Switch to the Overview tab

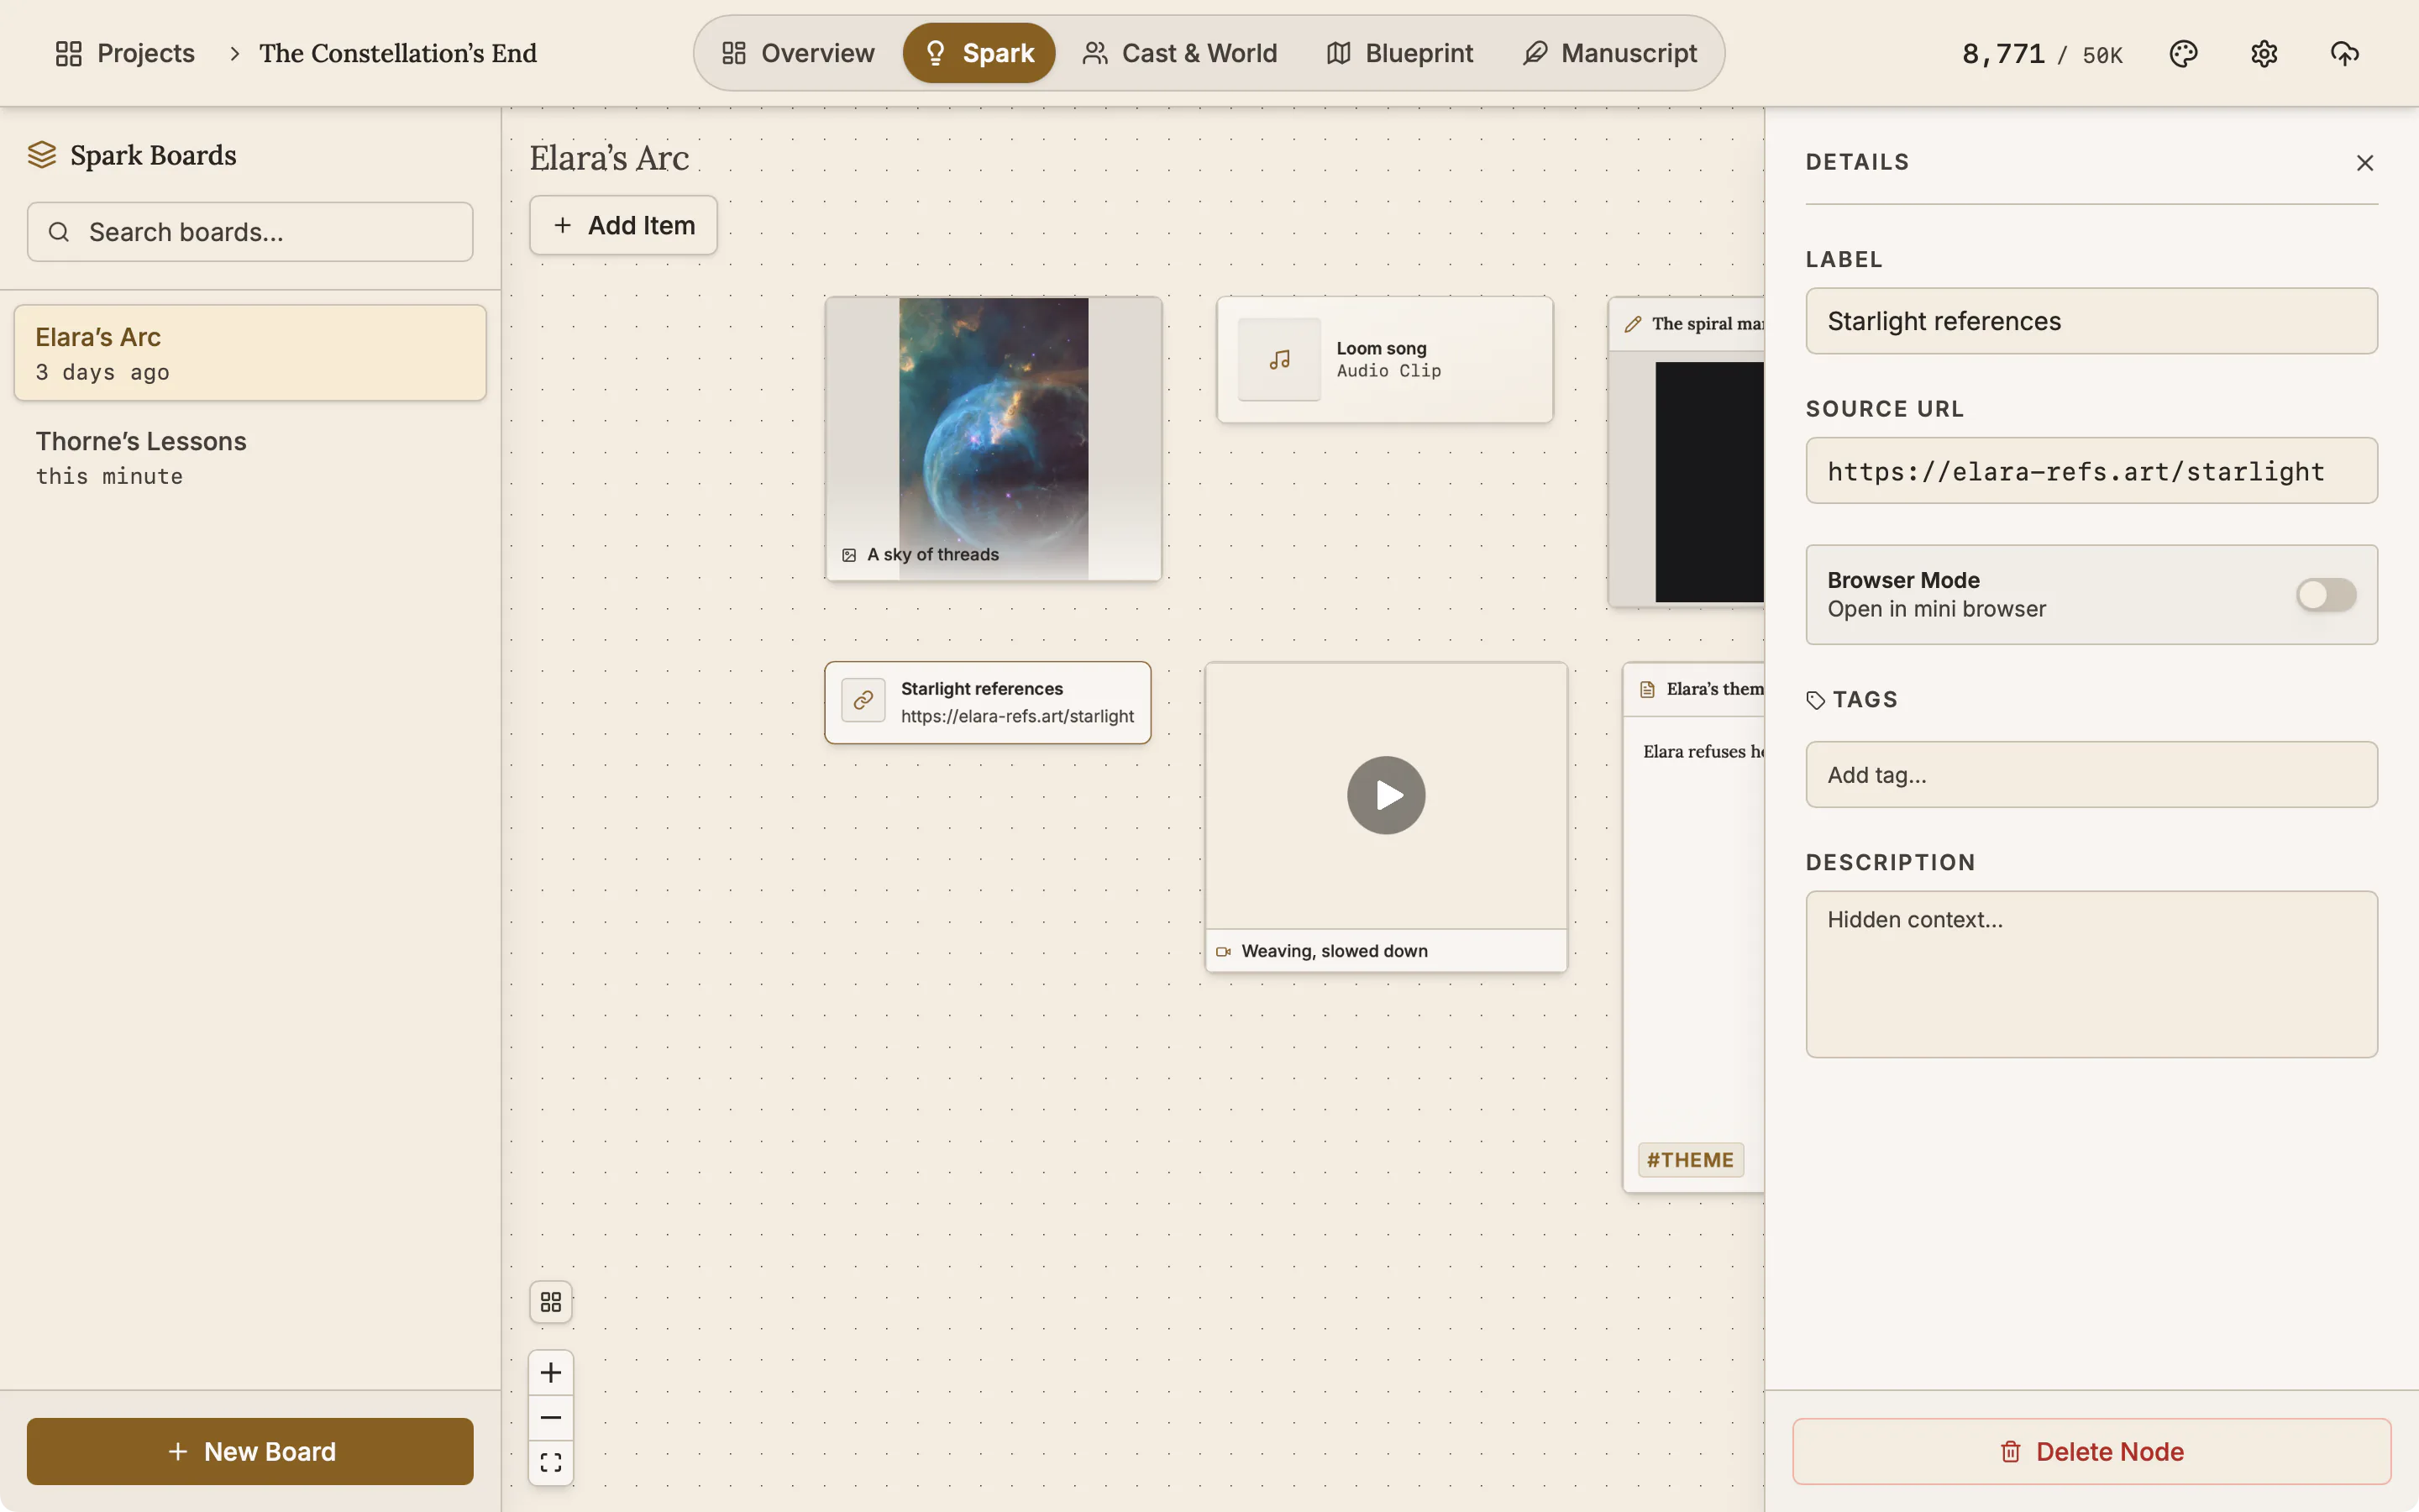tap(798, 53)
